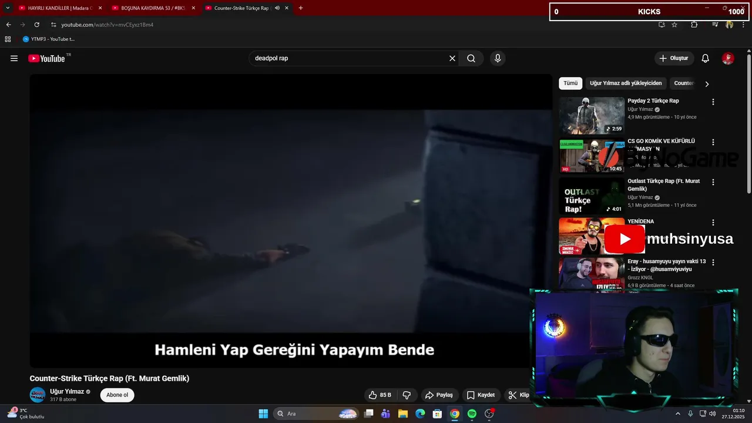Start voice search with the microphone icon
752x423 pixels.
(498, 58)
